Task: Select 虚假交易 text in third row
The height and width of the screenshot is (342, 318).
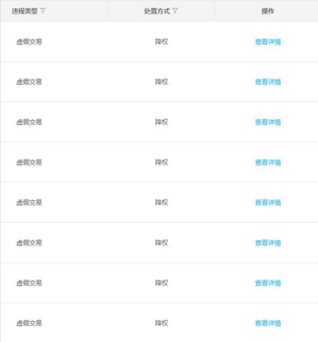Action: (x=29, y=122)
